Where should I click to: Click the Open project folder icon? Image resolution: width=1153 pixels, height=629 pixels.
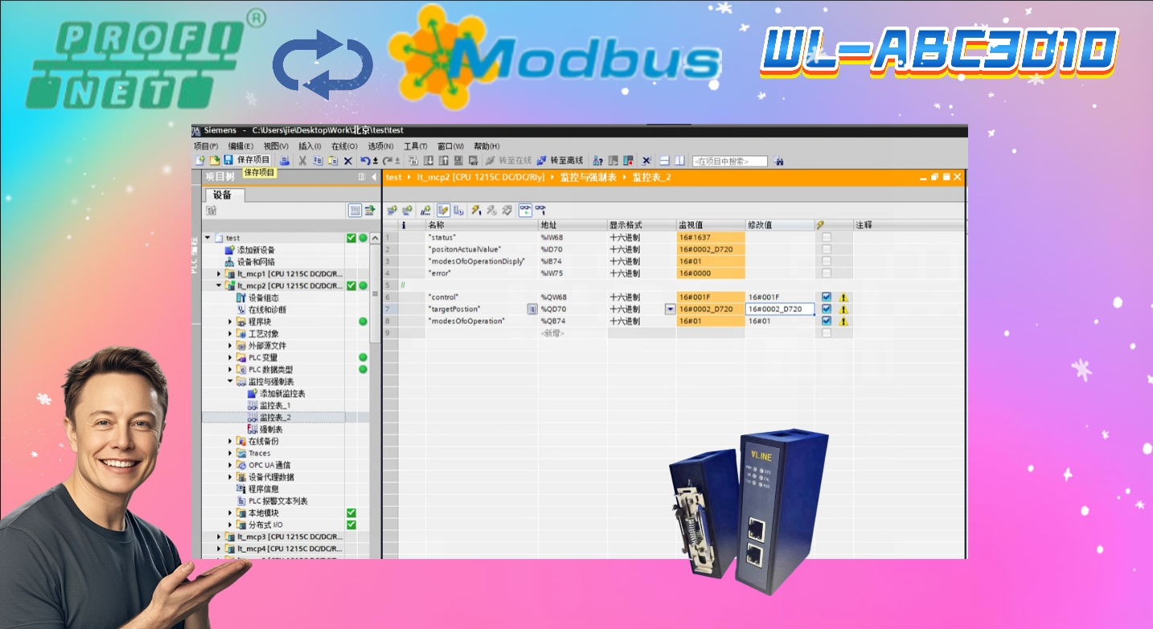(214, 160)
